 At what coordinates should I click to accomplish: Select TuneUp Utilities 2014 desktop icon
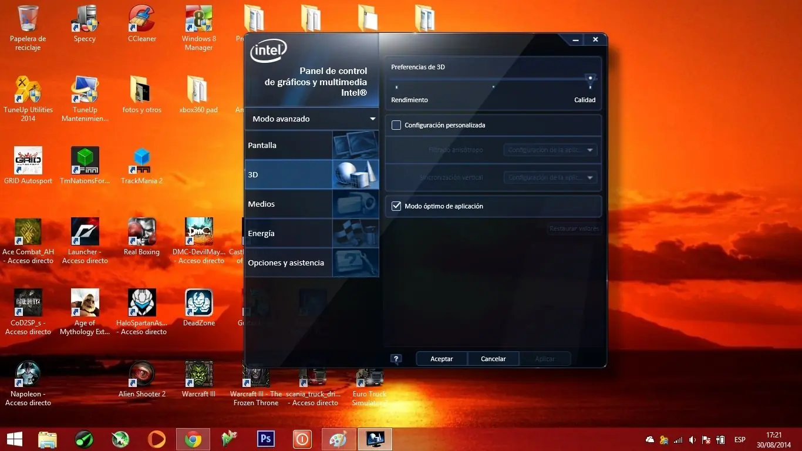click(x=28, y=99)
